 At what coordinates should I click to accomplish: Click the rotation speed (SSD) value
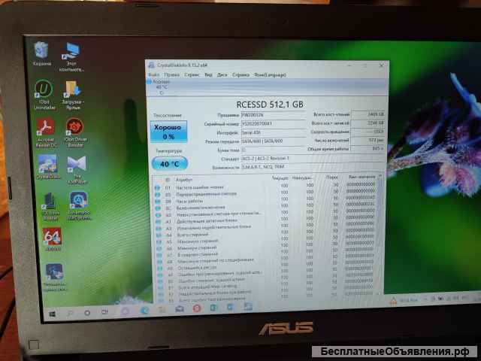tap(368, 132)
